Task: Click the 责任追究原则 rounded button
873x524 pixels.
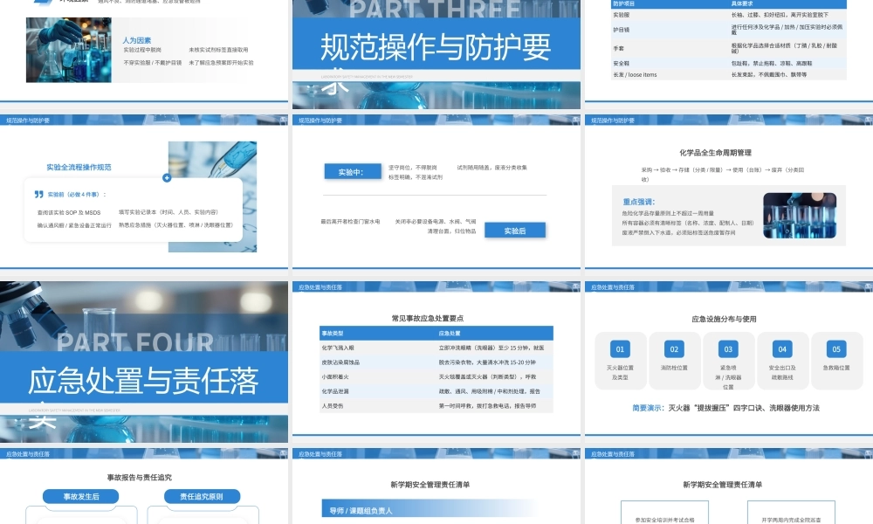Action: [x=202, y=496]
